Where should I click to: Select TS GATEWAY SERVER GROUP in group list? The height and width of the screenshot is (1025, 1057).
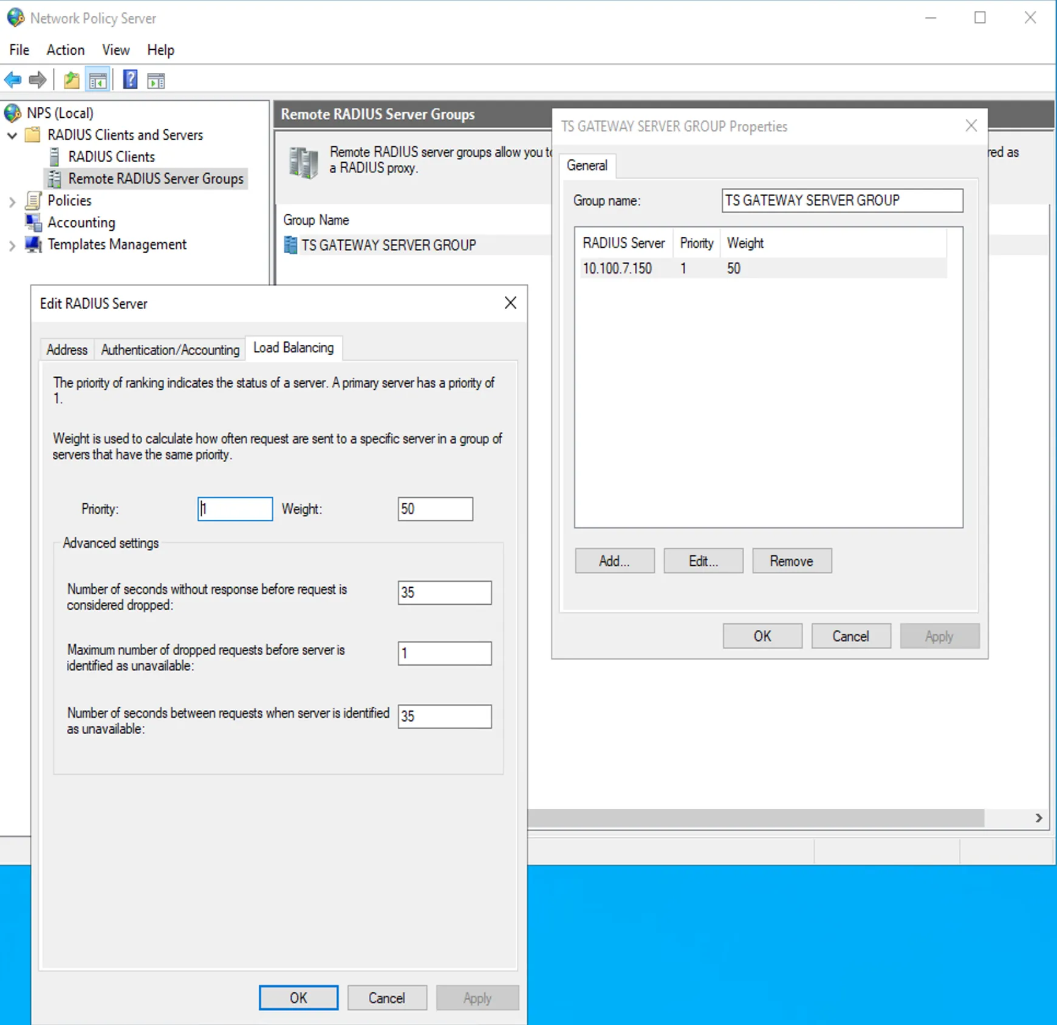[x=388, y=245]
